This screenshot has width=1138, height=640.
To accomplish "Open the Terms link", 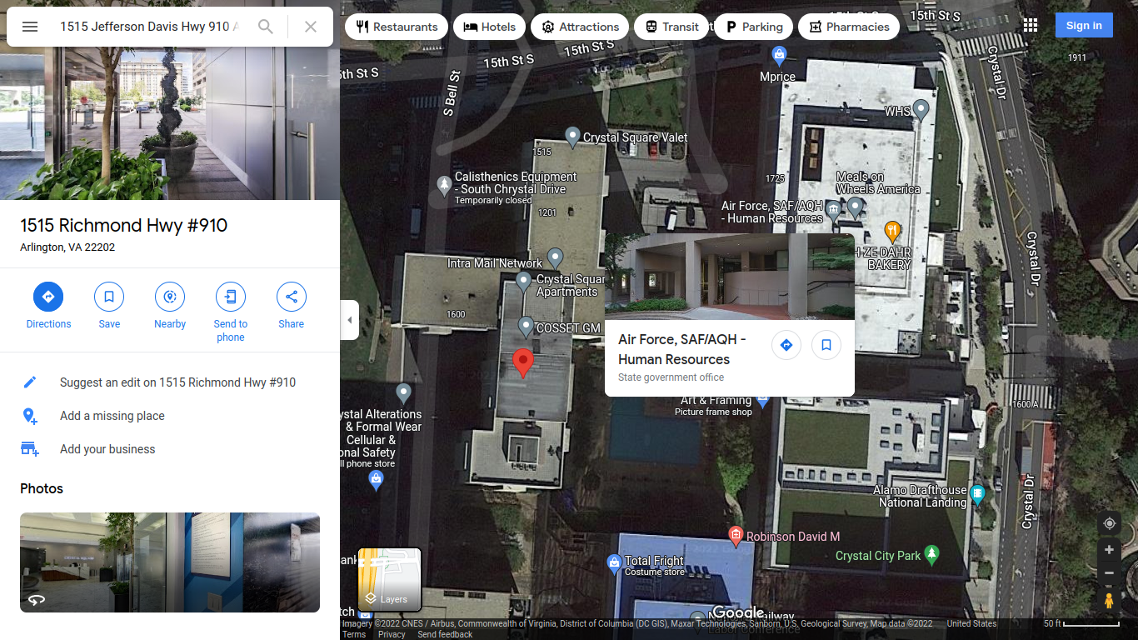I will (x=354, y=634).
